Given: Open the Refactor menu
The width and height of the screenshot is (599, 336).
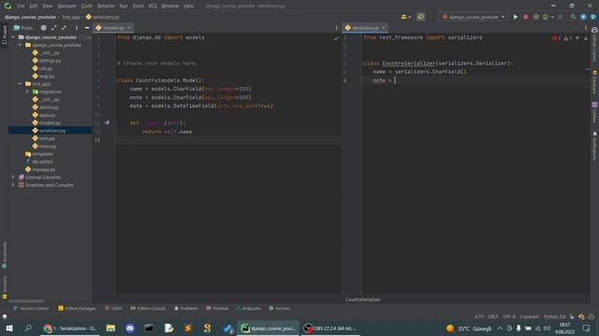Looking at the screenshot, I should coord(106,7).
